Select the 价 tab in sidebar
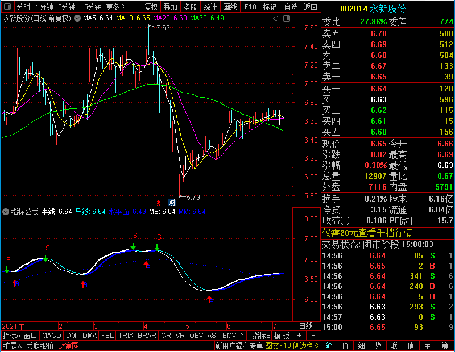455x352 pixels. 345,346
